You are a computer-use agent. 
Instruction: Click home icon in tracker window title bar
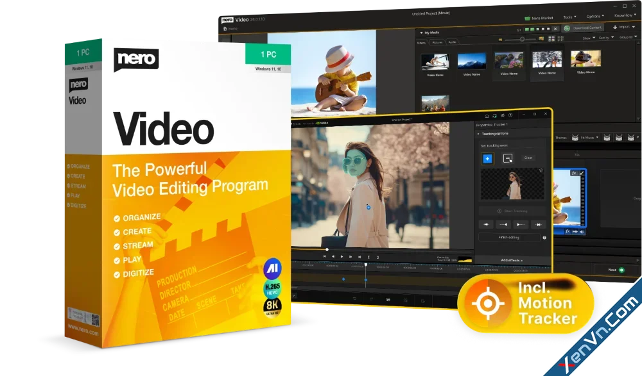coord(487,117)
